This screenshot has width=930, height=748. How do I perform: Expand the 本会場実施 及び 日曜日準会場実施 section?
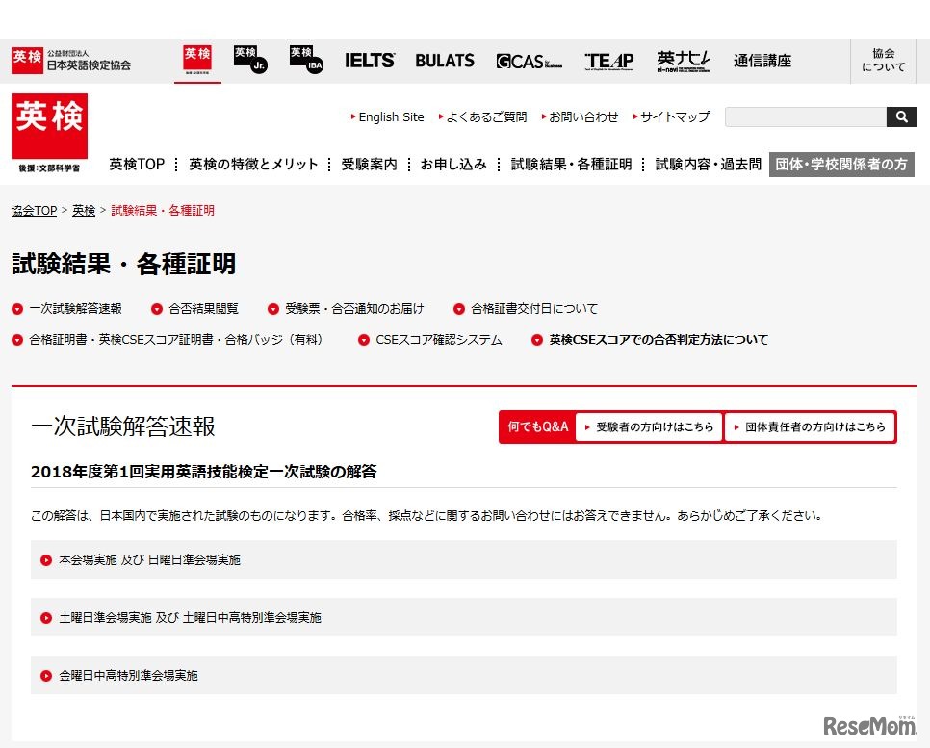(146, 557)
